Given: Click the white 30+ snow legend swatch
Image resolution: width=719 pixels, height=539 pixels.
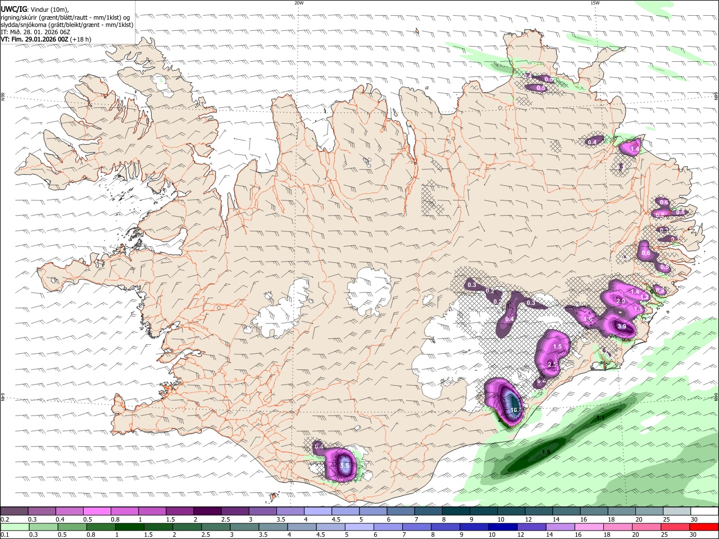Looking at the screenshot, I should [x=704, y=511].
